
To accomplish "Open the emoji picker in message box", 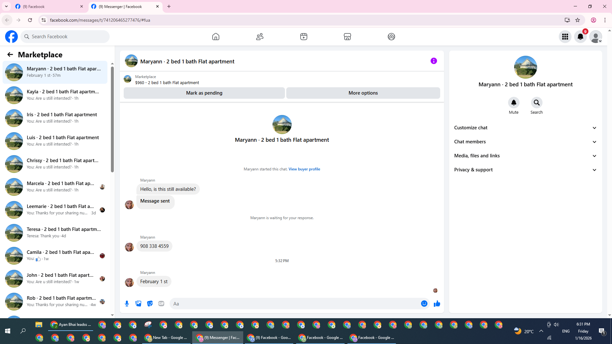I will [424, 304].
